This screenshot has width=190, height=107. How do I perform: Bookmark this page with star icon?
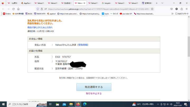[152, 9]
